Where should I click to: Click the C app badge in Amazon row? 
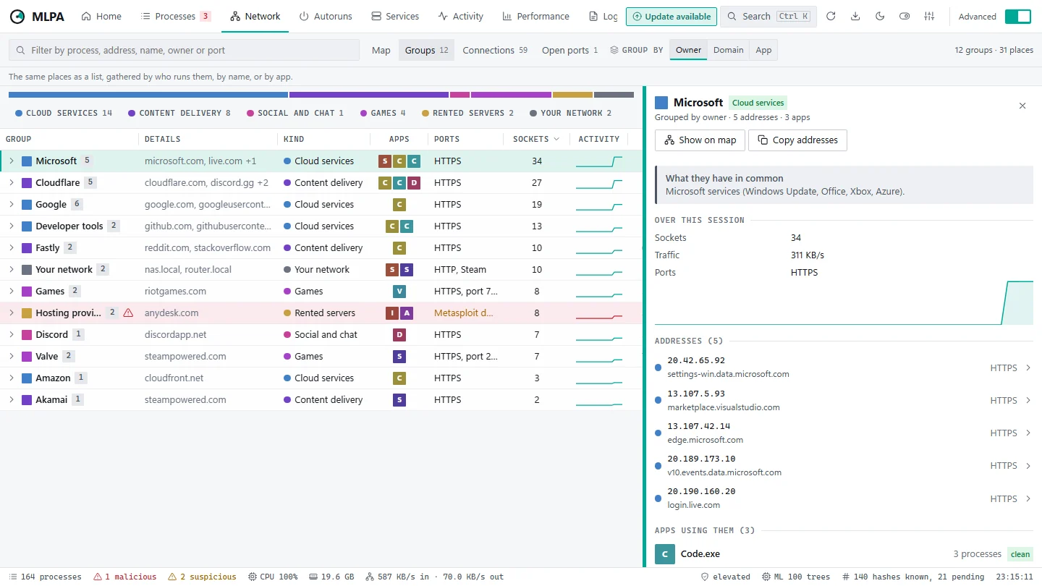point(399,378)
